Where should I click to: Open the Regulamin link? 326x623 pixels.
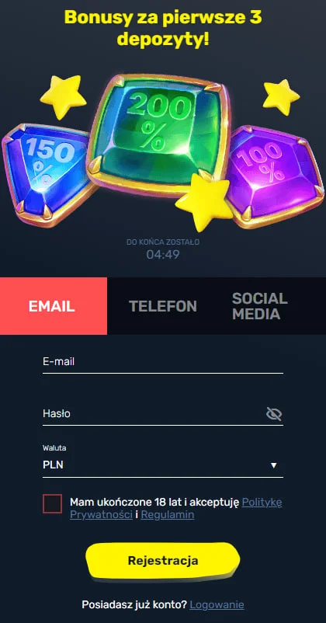[x=168, y=515]
